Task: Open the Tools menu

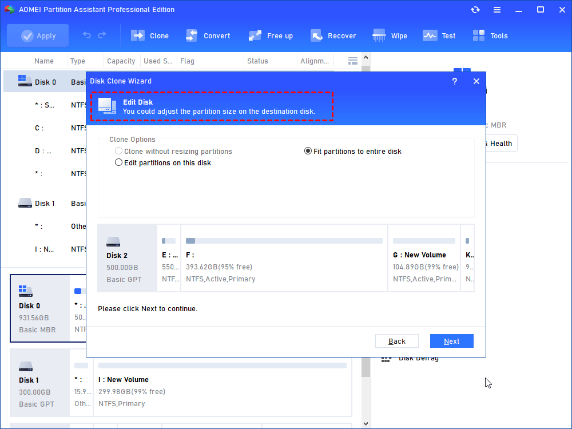Action: tap(490, 35)
